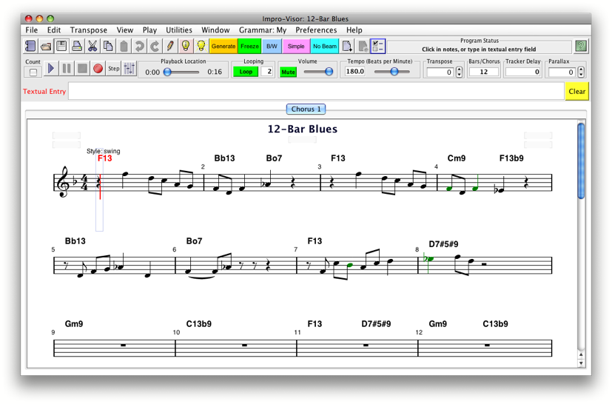Viewport: 612px width, 404px height.
Task: Click the Save floppy disk icon
Action: (x=61, y=47)
